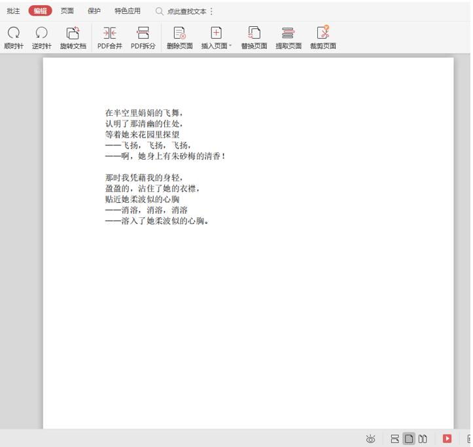
Task: Click the line 认明了那清幽的住处
Action: [x=144, y=124]
